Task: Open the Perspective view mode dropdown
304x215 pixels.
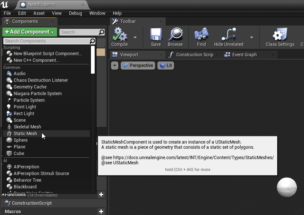Action: (x=138, y=65)
